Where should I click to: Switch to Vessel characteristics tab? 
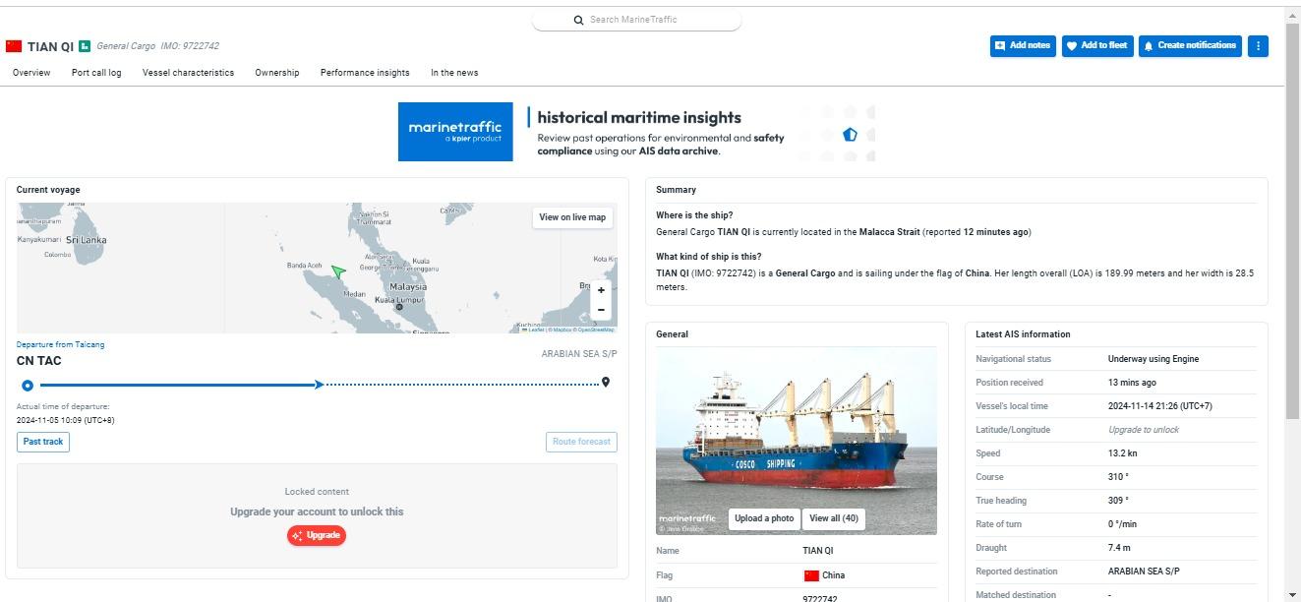[188, 73]
